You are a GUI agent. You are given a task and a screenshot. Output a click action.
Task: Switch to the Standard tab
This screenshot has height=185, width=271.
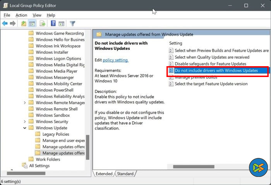point(125,174)
